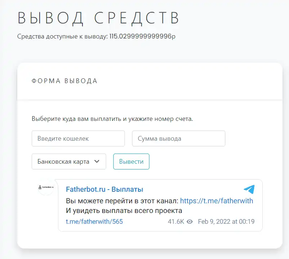Screen dimensions: 289x259
Task: Click the Feb 9, 2022 post date
Action: point(226,222)
